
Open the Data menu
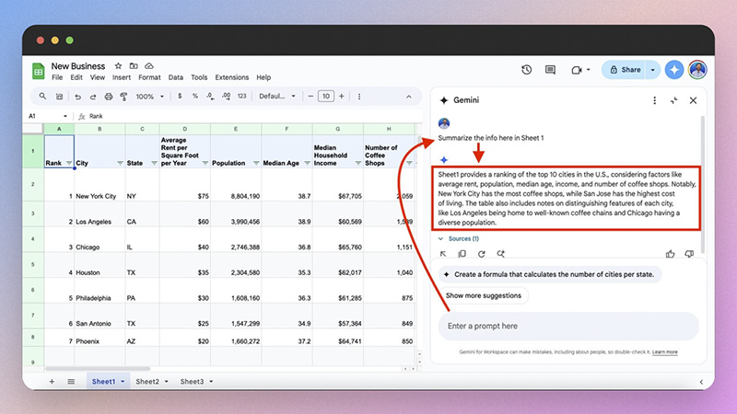(176, 77)
